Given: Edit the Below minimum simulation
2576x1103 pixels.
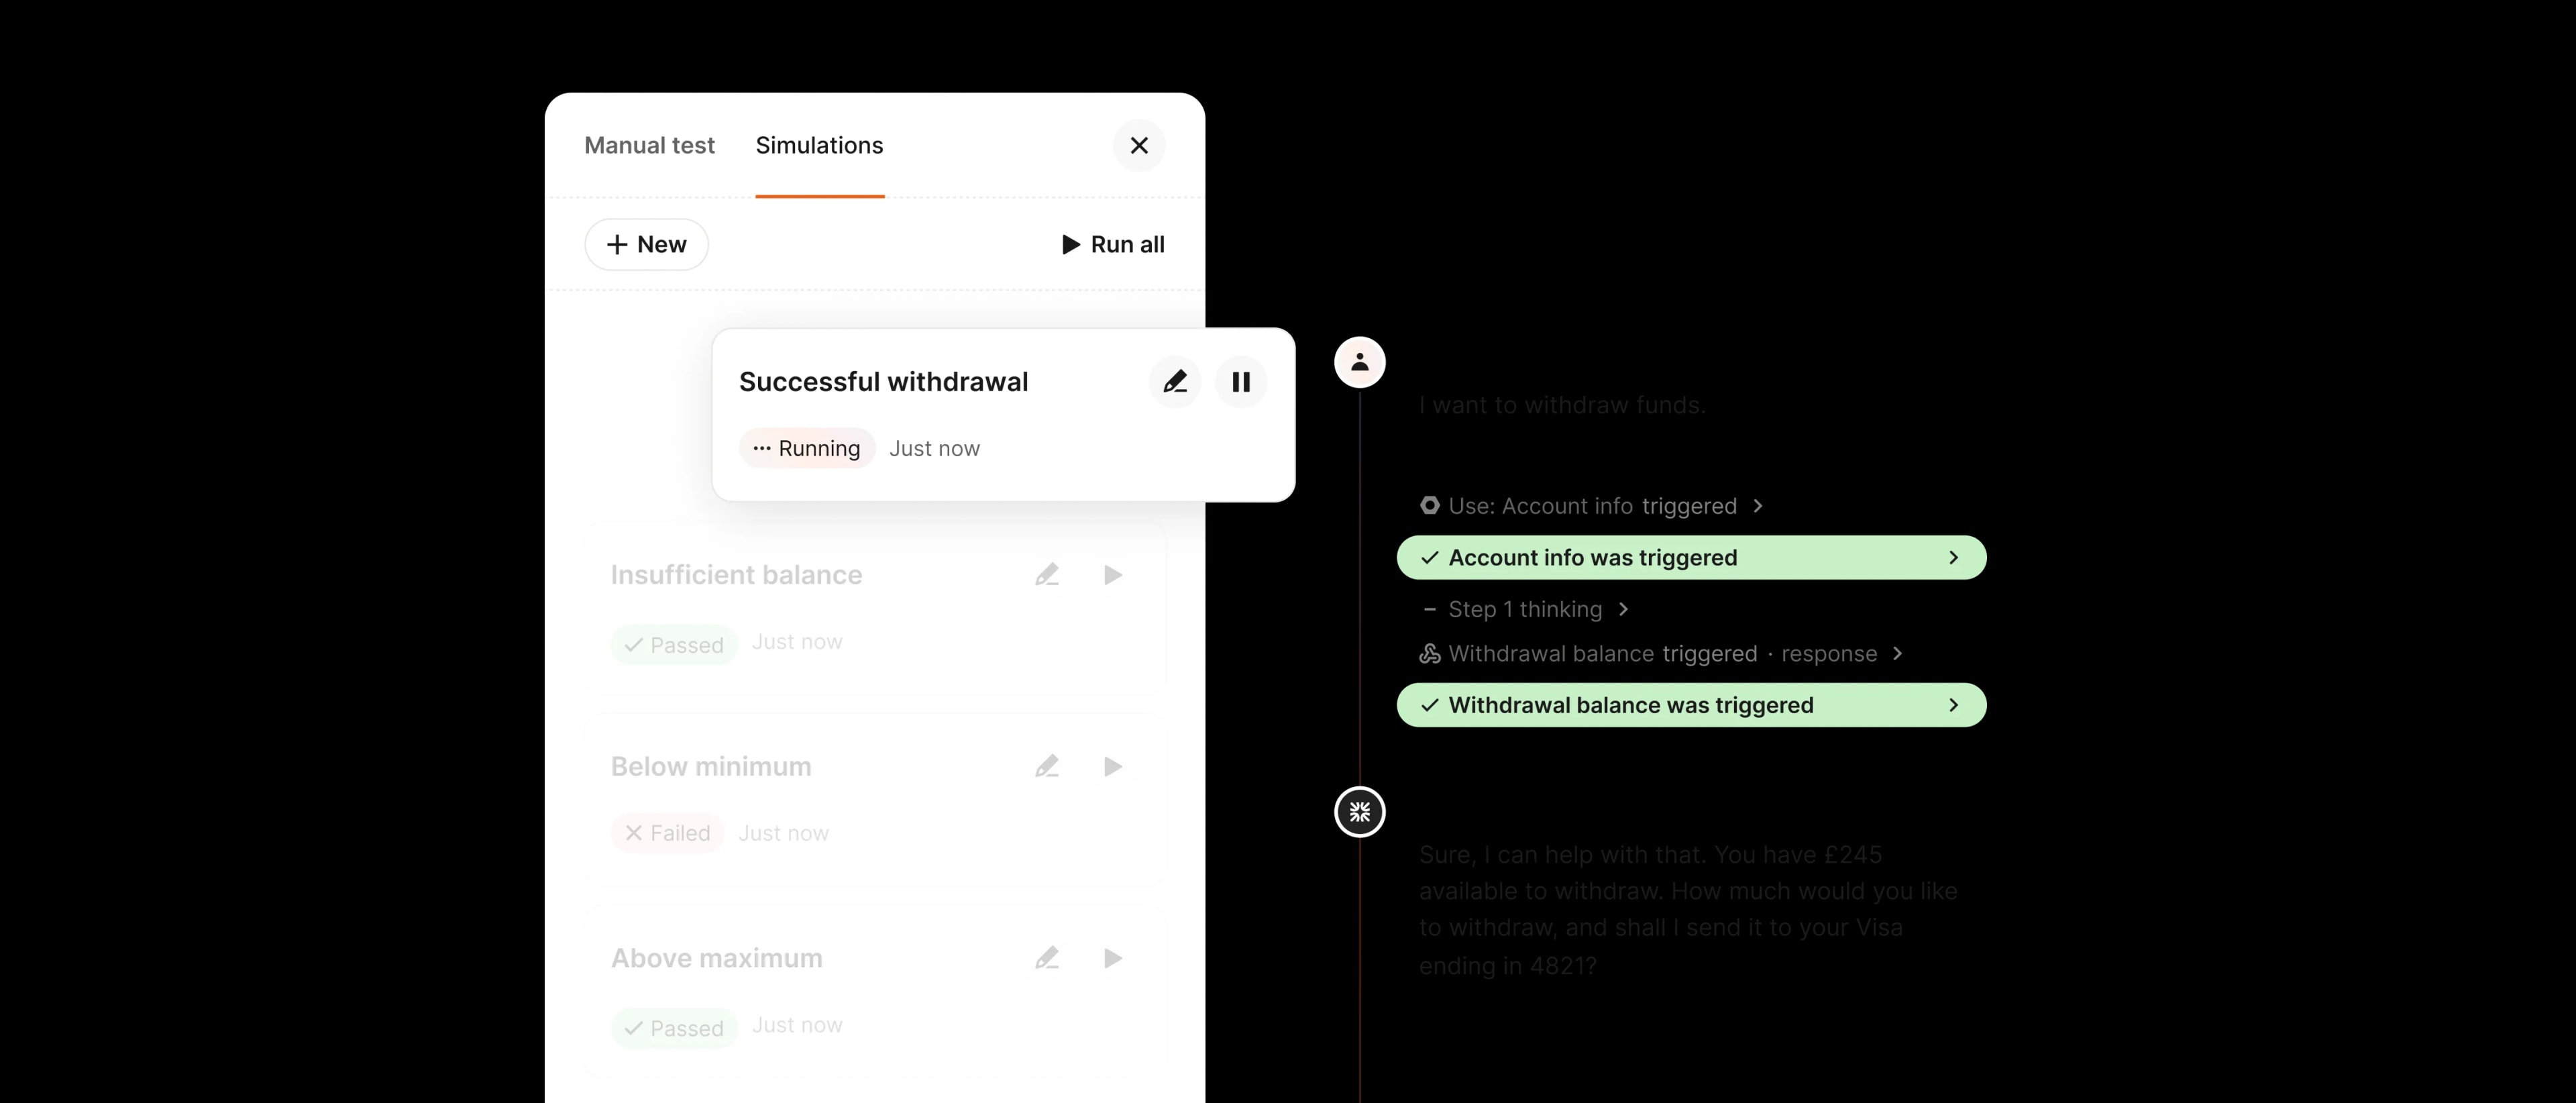Looking at the screenshot, I should click(x=1047, y=767).
